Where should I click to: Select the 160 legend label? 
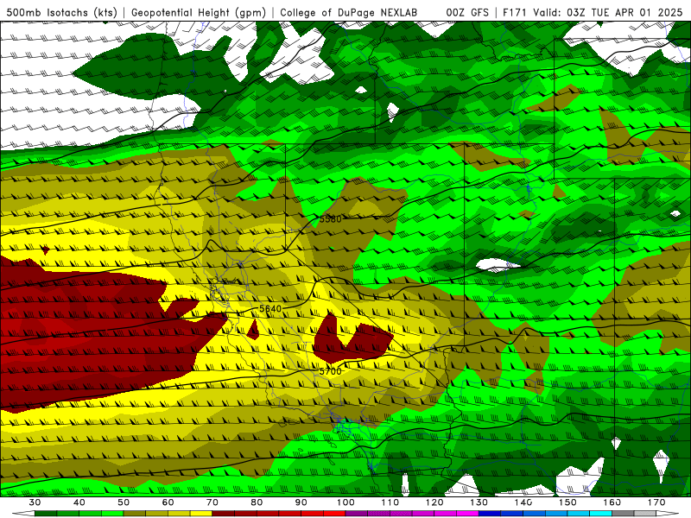coord(612,502)
